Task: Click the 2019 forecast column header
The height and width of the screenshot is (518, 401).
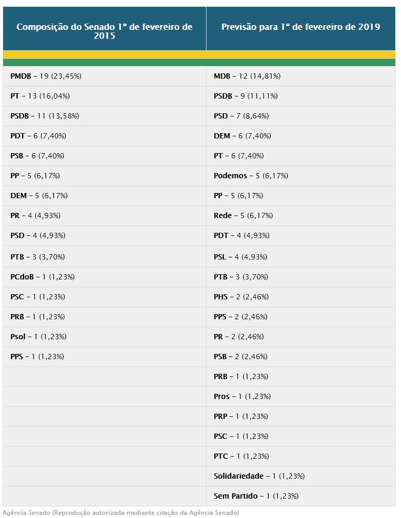Action: (x=300, y=27)
